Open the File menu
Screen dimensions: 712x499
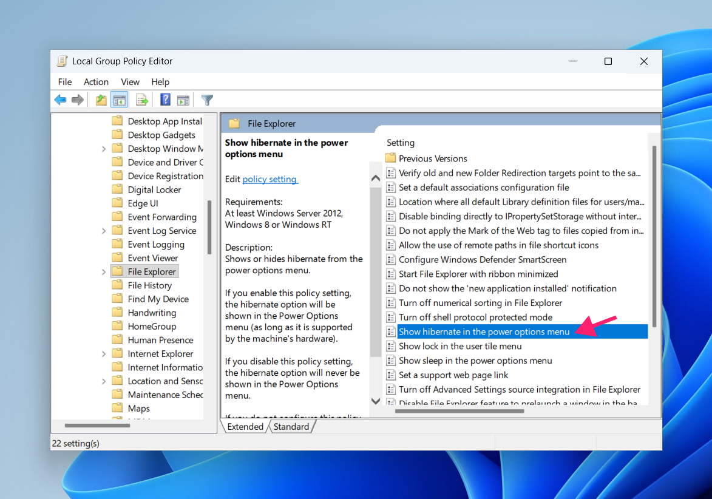tap(65, 82)
